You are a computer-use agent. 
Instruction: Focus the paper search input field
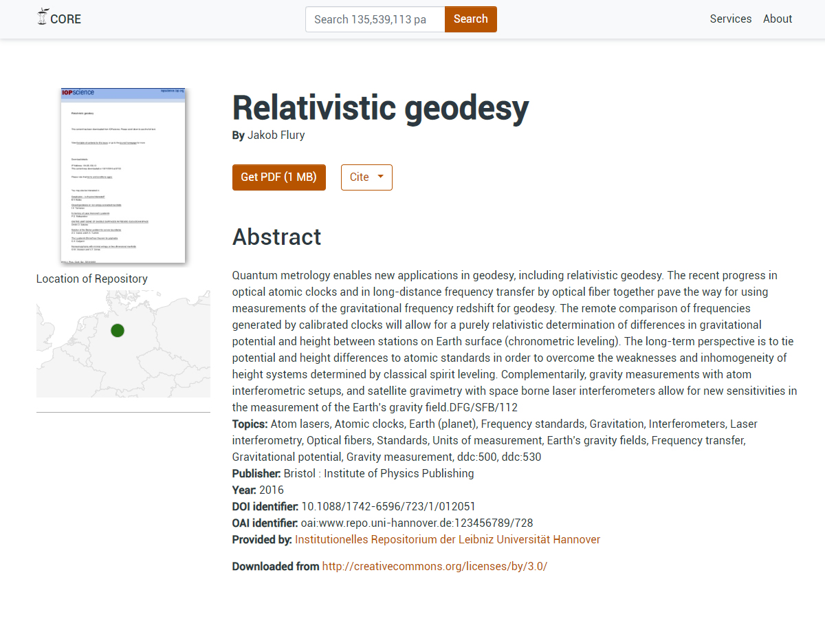[x=375, y=19]
